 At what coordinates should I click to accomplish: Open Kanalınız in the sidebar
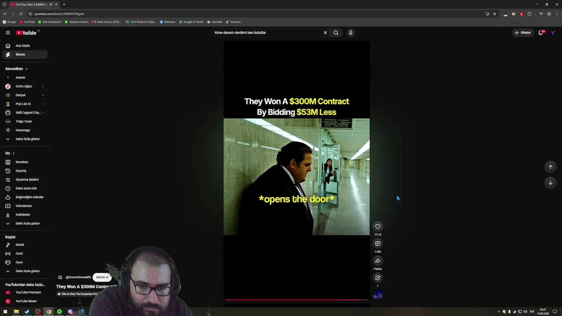click(x=25, y=162)
